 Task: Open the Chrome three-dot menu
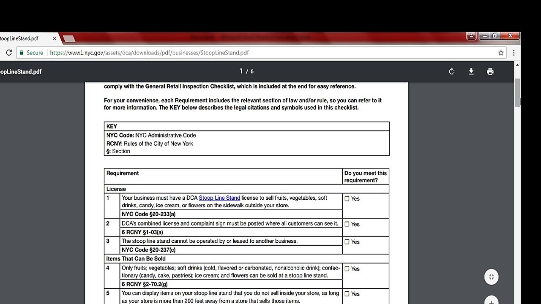tap(514, 53)
